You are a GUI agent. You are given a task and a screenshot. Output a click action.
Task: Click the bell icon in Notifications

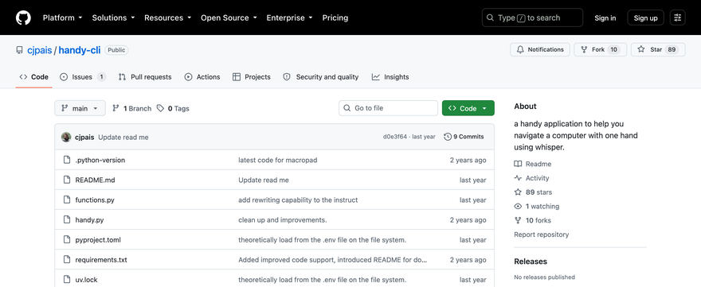click(x=520, y=49)
